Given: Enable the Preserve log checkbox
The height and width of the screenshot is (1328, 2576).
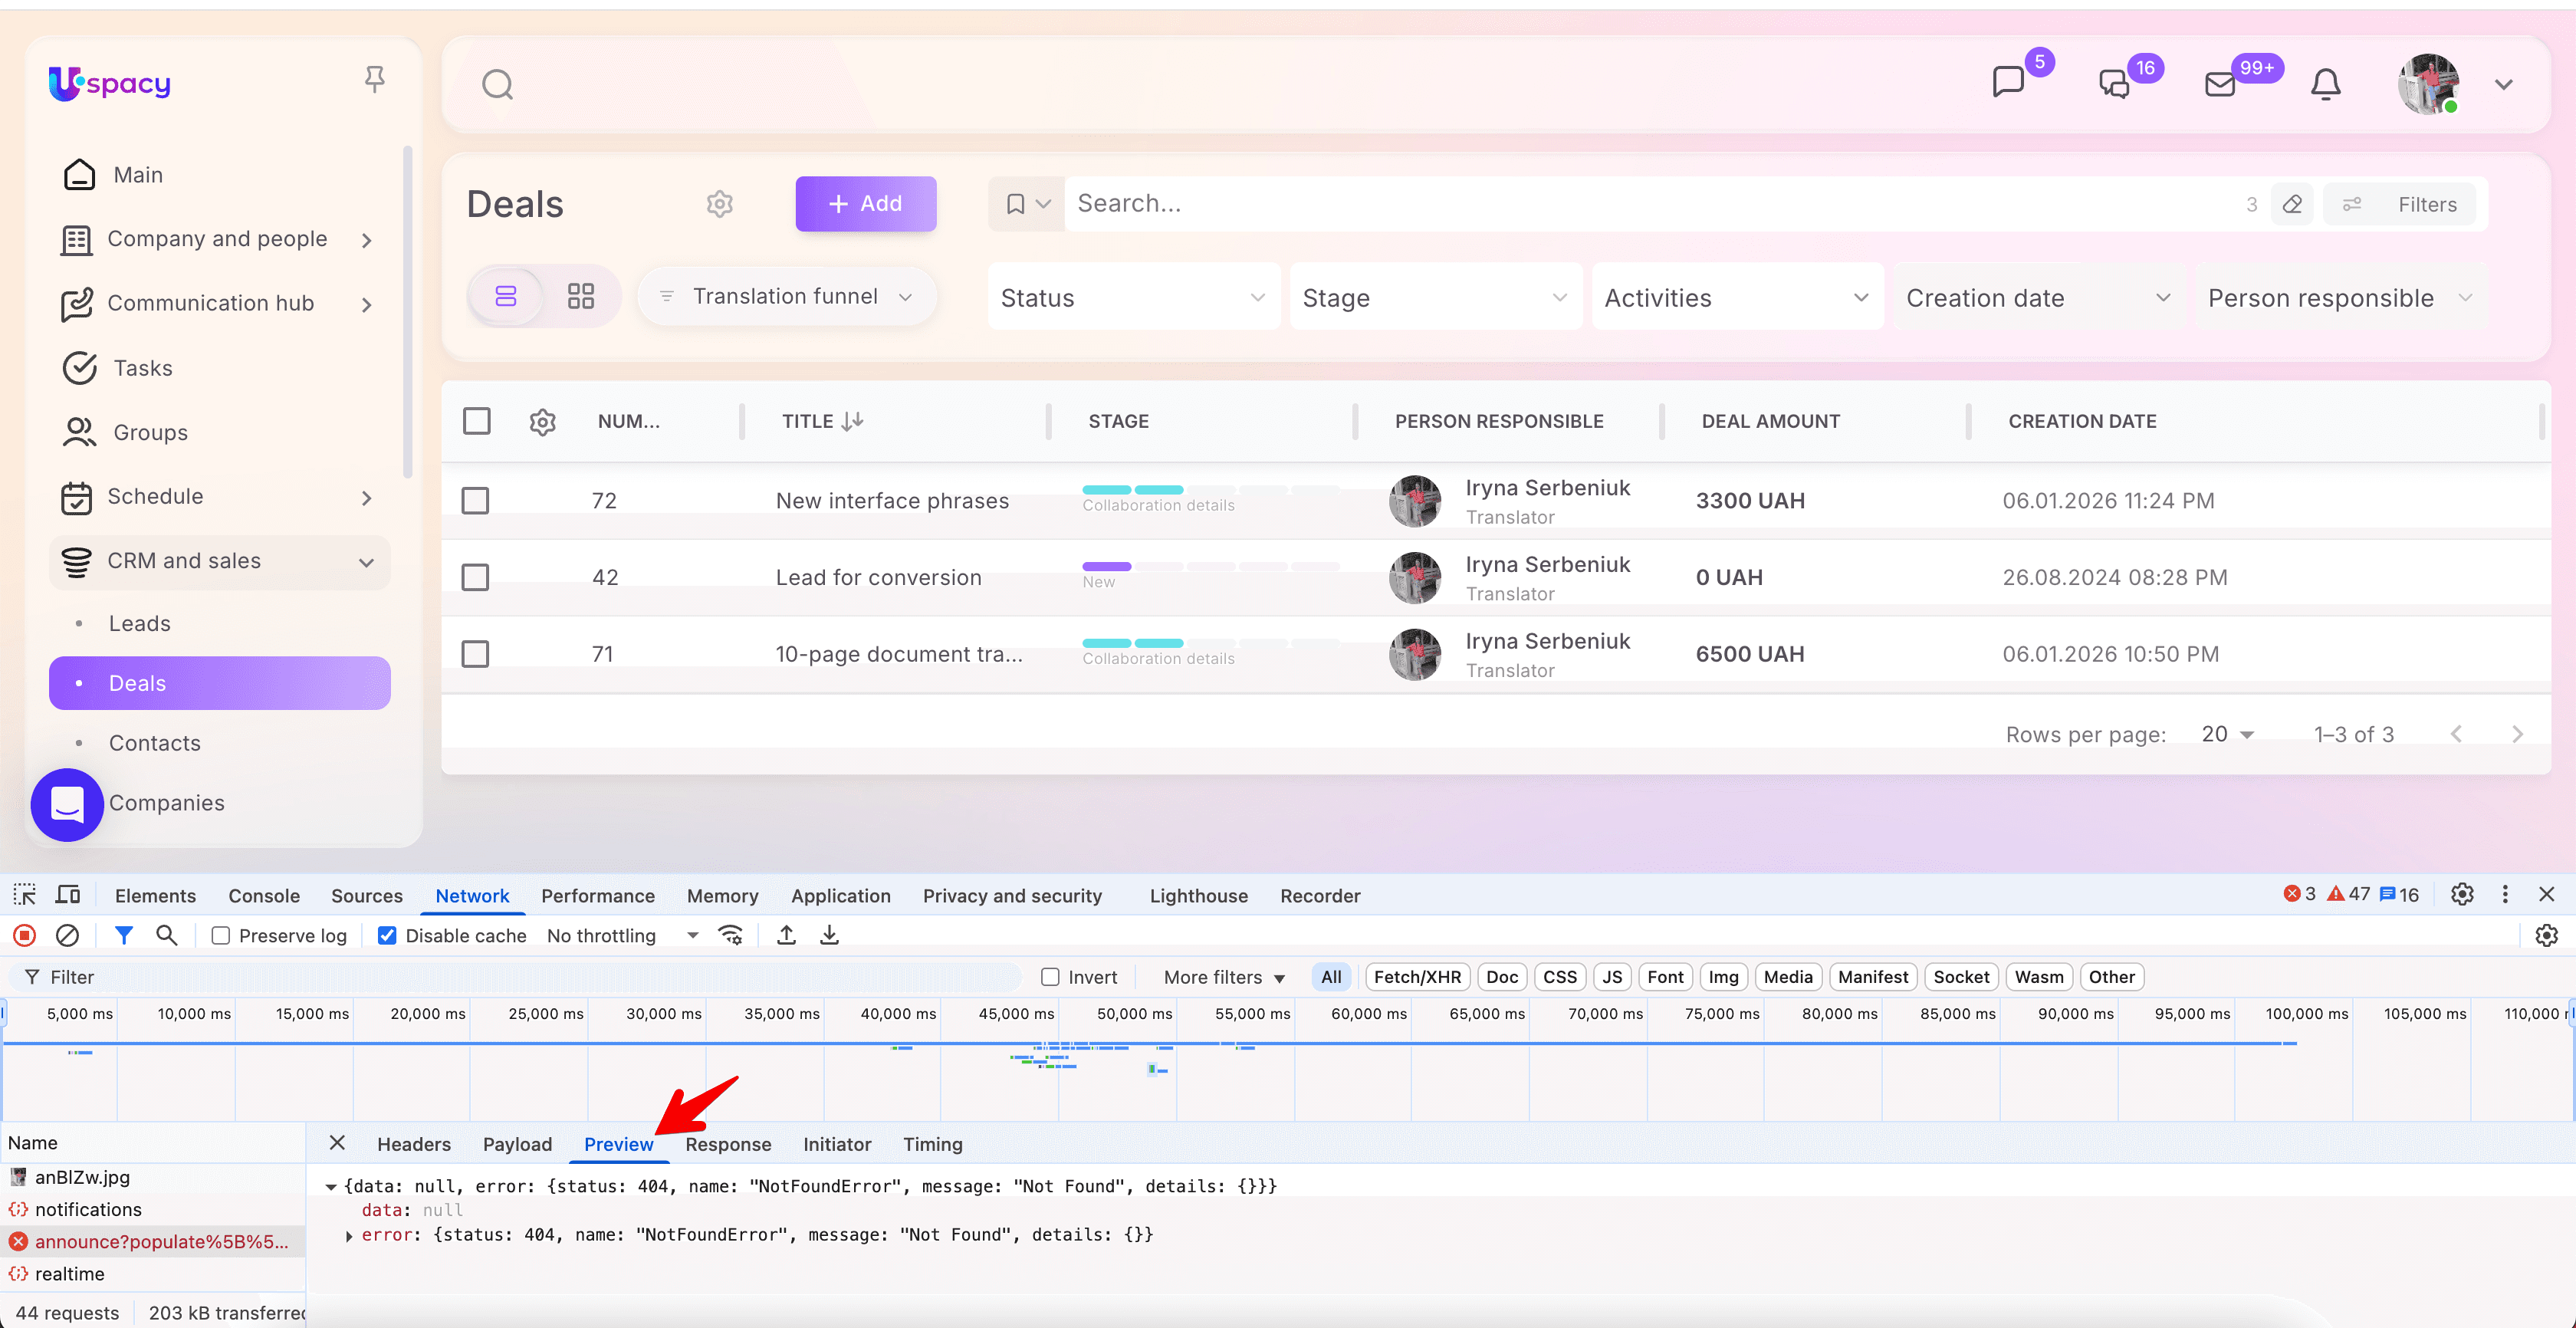Looking at the screenshot, I should point(221,935).
